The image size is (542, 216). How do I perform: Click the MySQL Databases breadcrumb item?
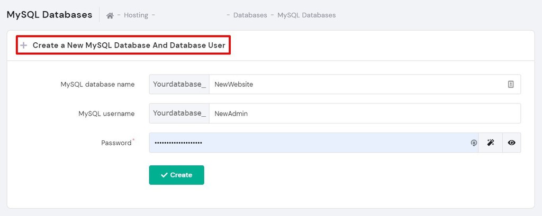[306, 15]
